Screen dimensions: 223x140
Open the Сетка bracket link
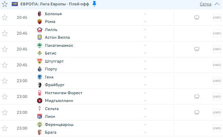coord(206,4)
